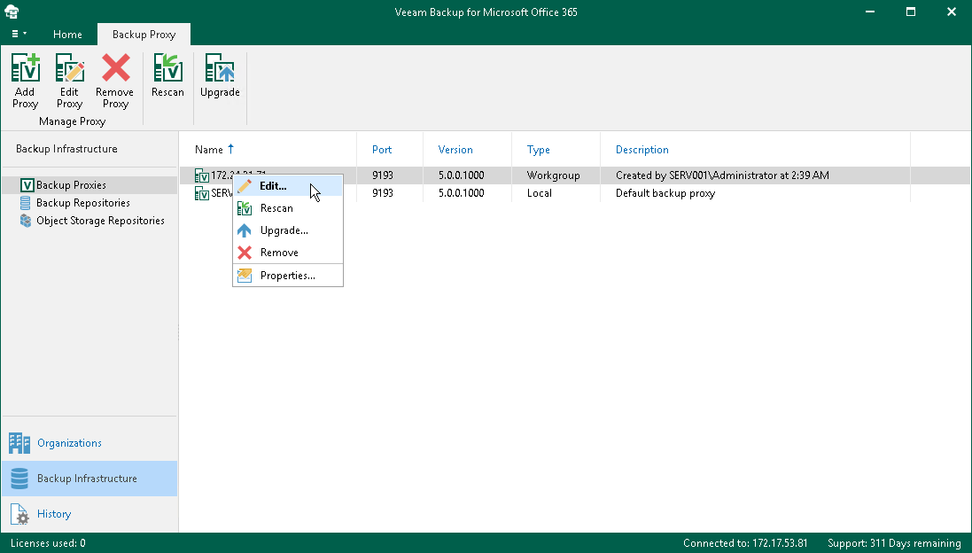Click the pencil icon beside Edit...
This screenshot has width=972, height=553.
245,186
